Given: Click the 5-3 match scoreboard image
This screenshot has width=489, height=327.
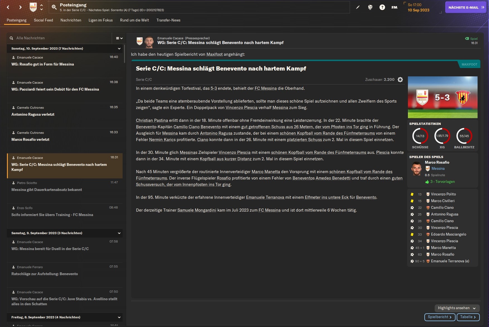Looking at the screenshot, I should click(x=442, y=97).
